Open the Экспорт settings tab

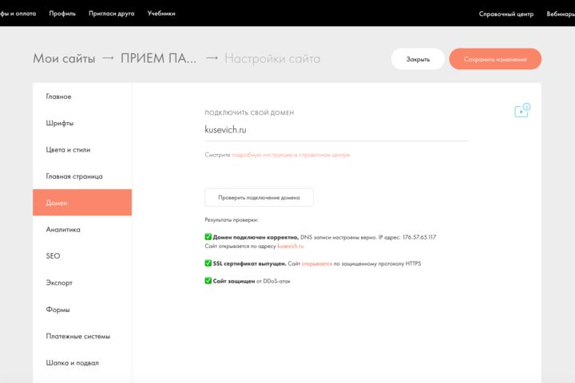tap(82, 282)
